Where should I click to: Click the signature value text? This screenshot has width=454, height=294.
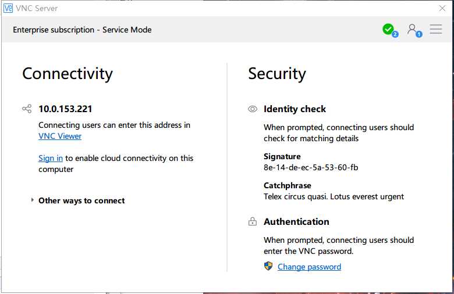311,167
